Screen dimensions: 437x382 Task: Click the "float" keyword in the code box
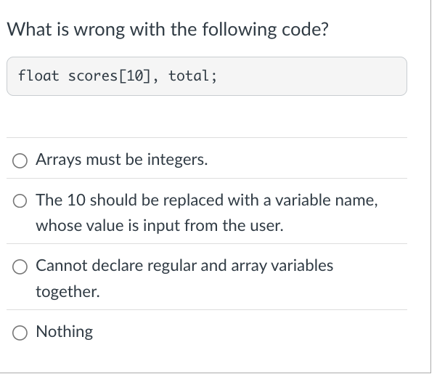[38, 76]
